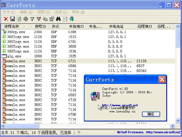Toggle the plain funnel filter toolbar icon
The height and width of the screenshot is (137, 182).
tap(32, 19)
